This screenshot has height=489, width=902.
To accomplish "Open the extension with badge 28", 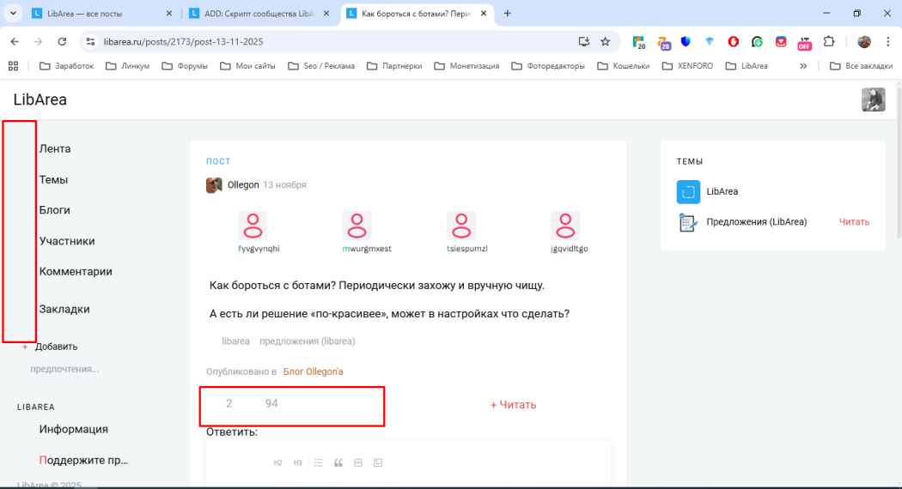I will (664, 43).
